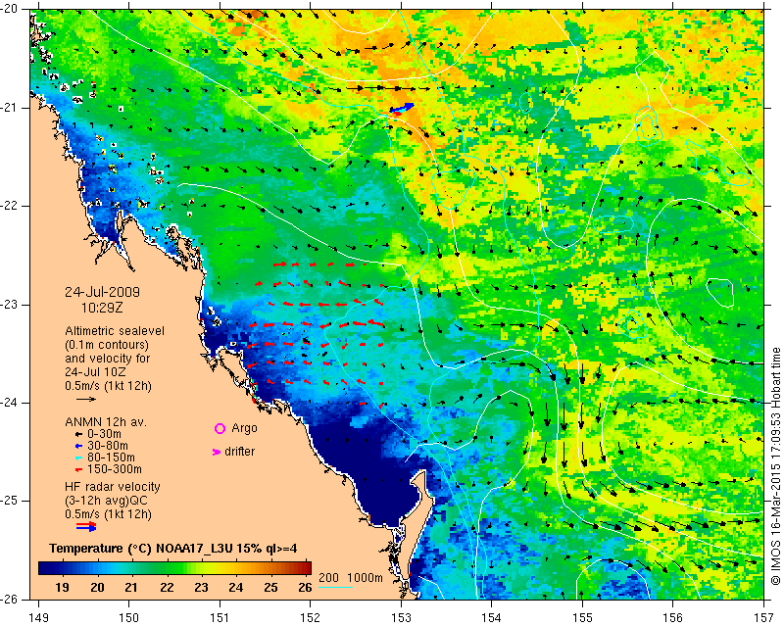The height and width of the screenshot is (627, 784).
Task: Click the red 150-300m ANMN arrow symbol
Action: coord(78,470)
